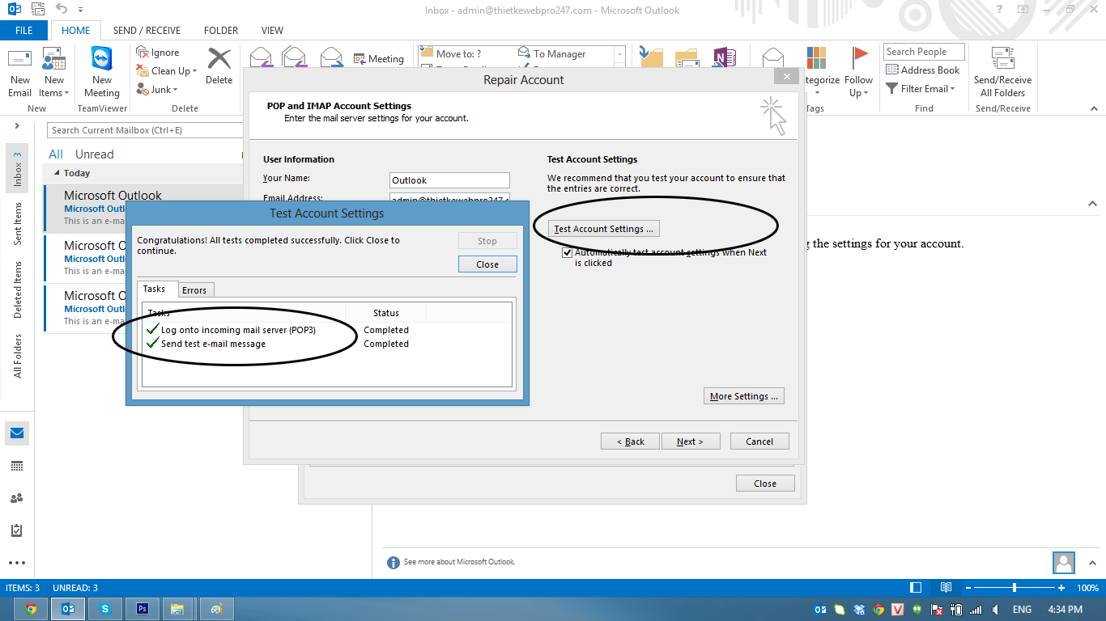Toggle 'Automatically test account settings' checkbox
Screen dimensions: 1106x621
(x=568, y=253)
